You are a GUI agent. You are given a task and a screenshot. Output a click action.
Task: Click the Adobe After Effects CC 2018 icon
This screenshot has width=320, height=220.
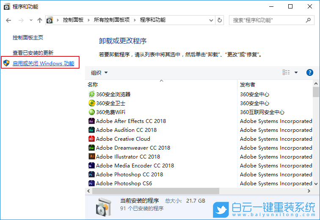(x=91, y=121)
